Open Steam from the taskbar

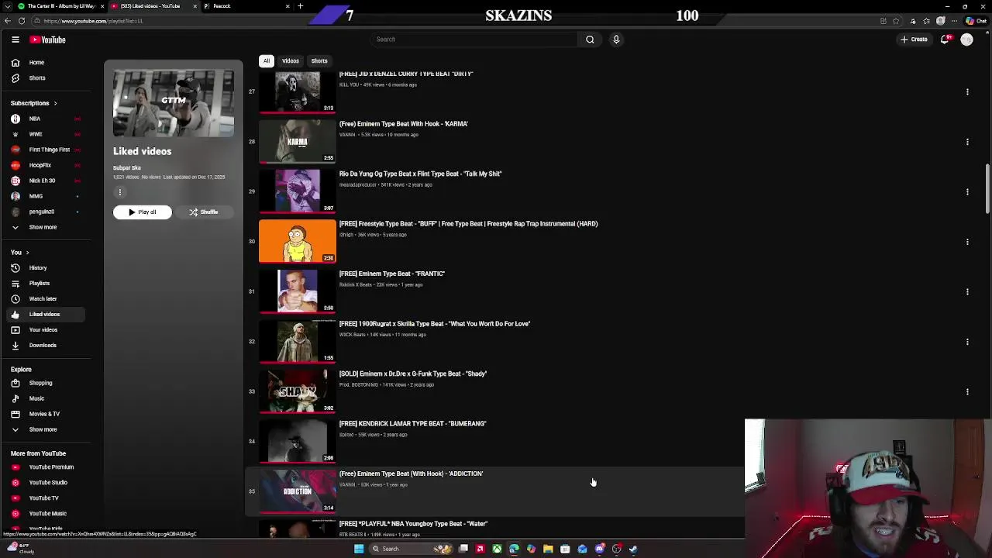coord(633,549)
